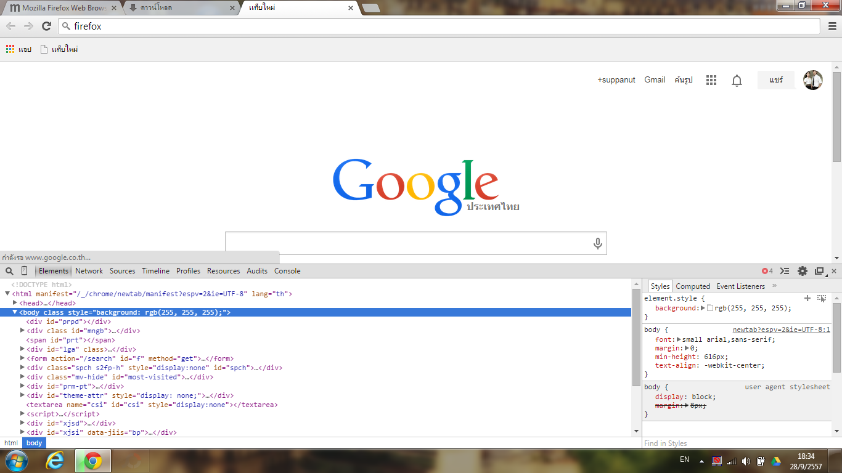
Task: Go forward to the next page
Action: [x=28, y=26]
